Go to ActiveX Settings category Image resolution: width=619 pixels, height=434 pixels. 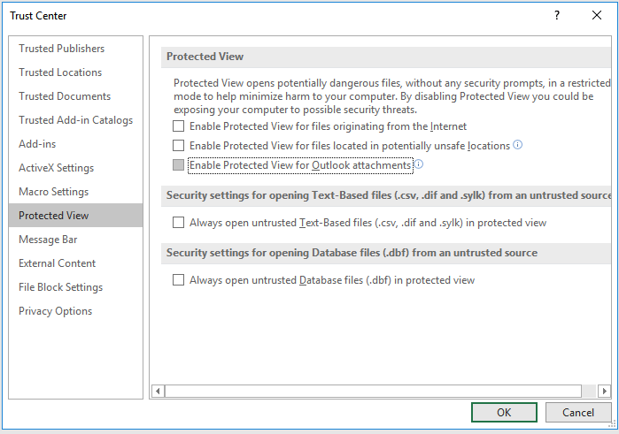57,168
